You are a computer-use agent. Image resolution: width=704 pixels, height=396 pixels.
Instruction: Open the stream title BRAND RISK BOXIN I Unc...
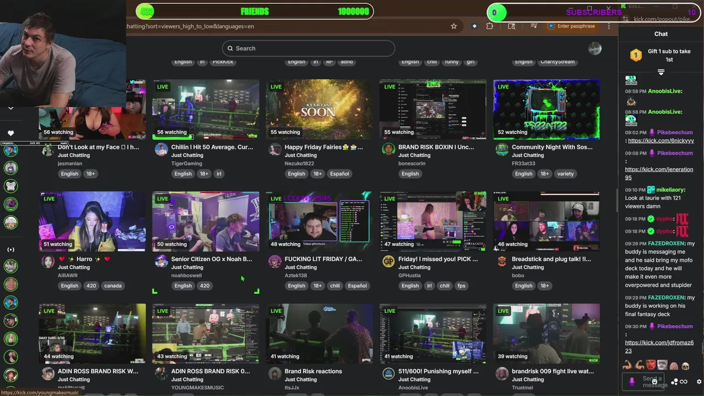(x=436, y=147)
